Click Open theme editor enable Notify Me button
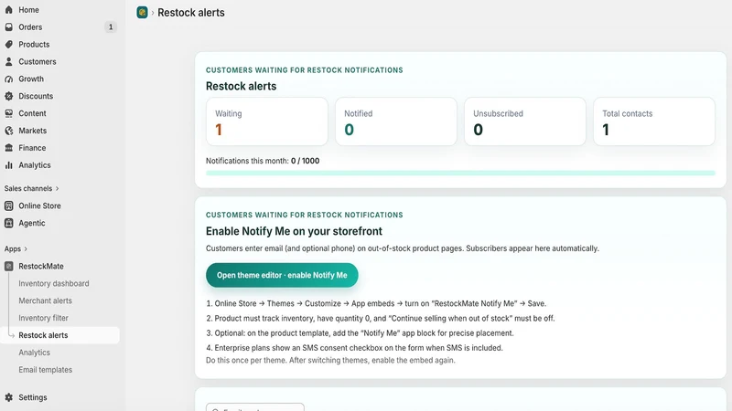The width and height of the screenshot is (732, 411). tap(282, 276)
